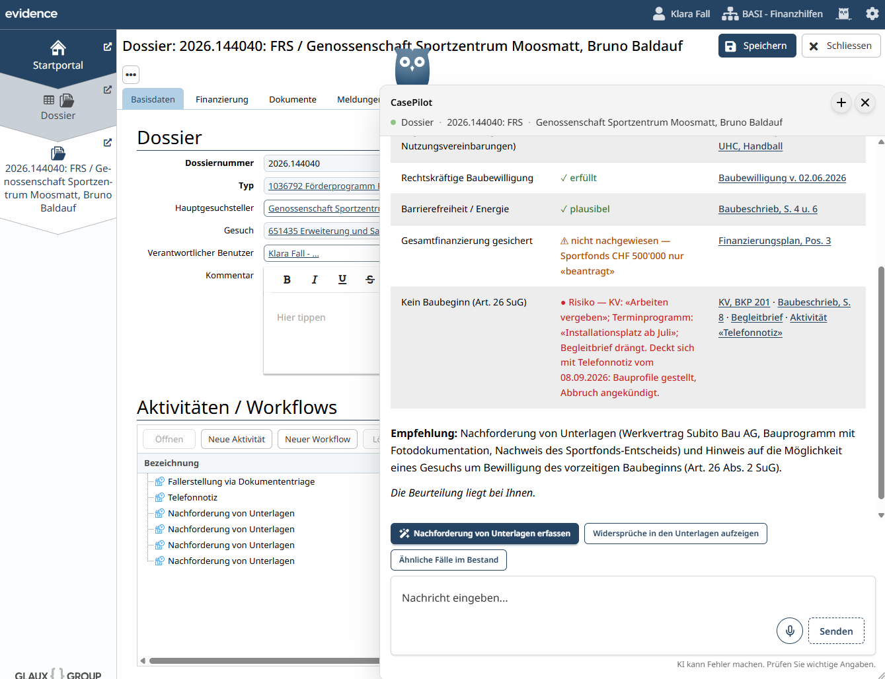
Task: Click the owl assistant icon in header
Action: click(844, 14)
